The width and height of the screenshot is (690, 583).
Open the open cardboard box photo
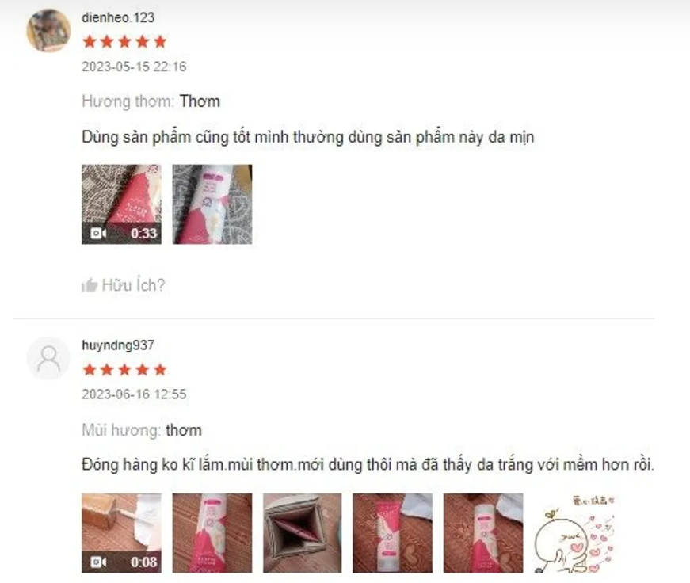click(303, 533)
